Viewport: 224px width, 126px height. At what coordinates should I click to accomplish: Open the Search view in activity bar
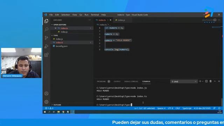coord(47,29)
